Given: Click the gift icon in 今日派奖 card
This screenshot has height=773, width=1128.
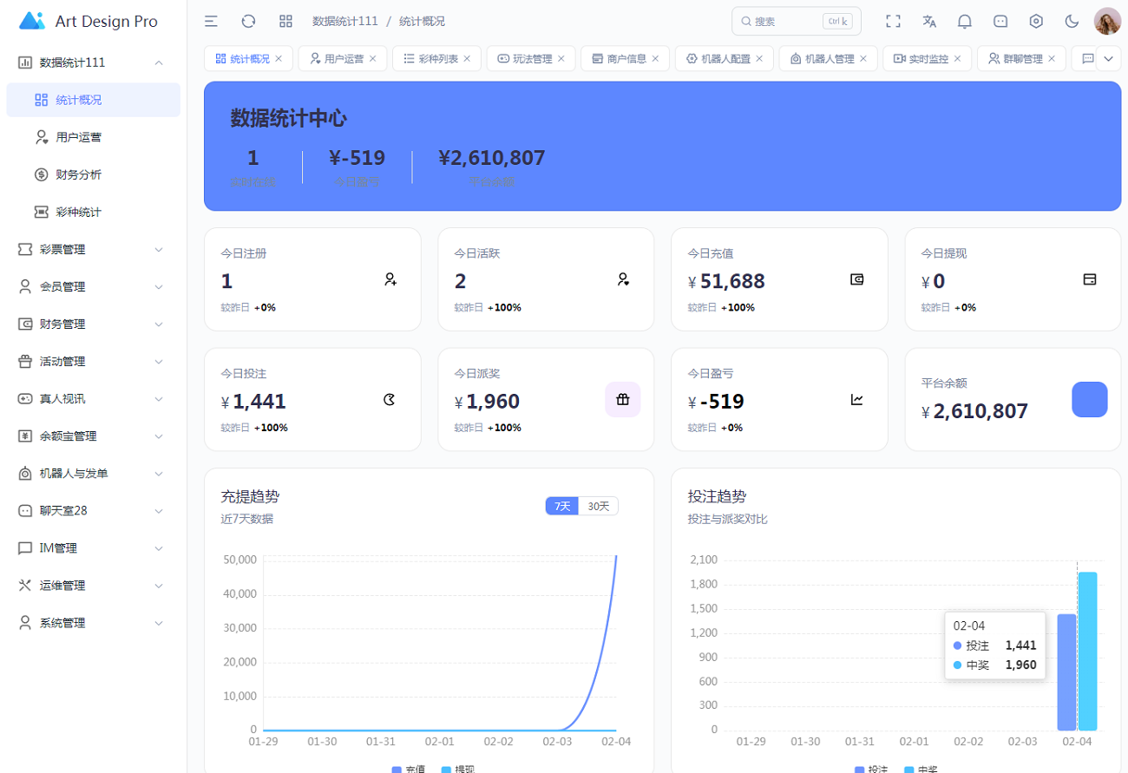Looking at the screenshot, I should tap(622, 399).
